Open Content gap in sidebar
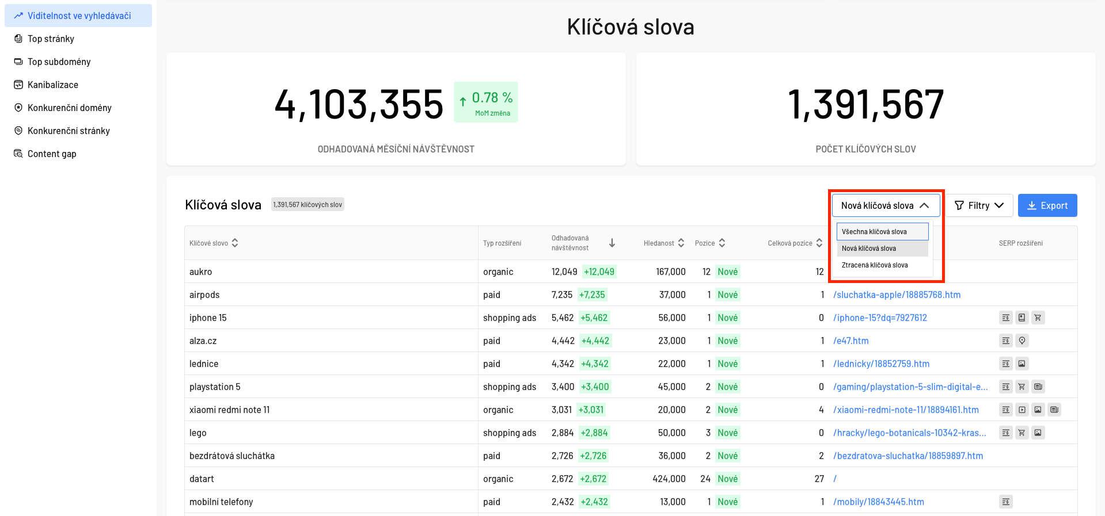1105x516 pixels. (52, 154)
